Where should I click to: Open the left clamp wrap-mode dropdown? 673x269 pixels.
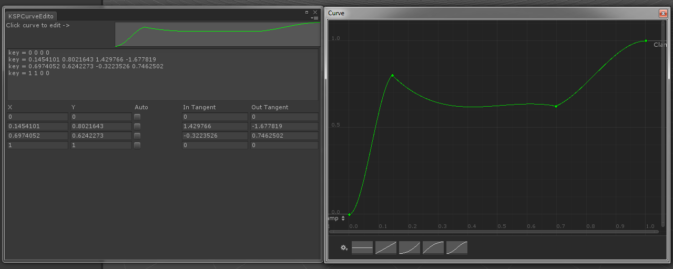point(336,218)
